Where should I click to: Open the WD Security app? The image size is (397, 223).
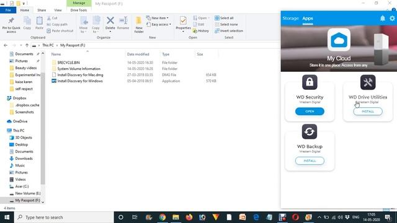(310, 111)
